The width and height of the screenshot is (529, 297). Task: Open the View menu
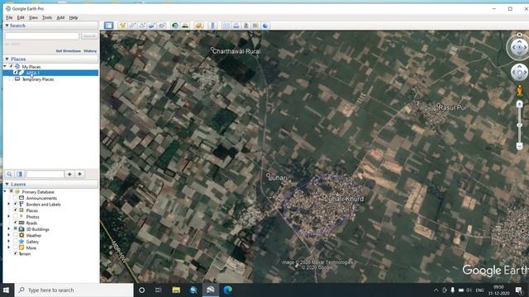click(x=33, y=17)
